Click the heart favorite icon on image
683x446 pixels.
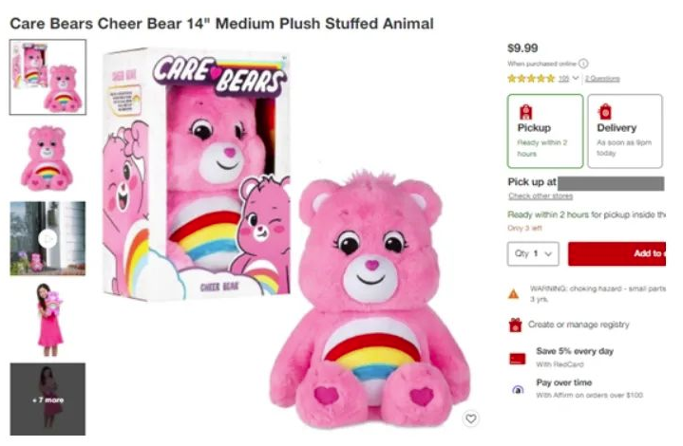point(470,418)
